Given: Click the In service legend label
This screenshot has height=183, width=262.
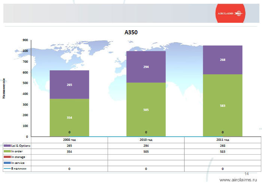Looking at the screenshot, I should (18, 163).
